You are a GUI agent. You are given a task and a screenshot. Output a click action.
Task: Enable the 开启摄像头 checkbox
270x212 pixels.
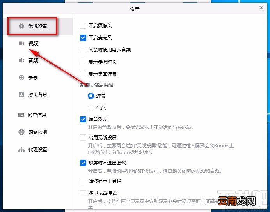coord(83,26)
